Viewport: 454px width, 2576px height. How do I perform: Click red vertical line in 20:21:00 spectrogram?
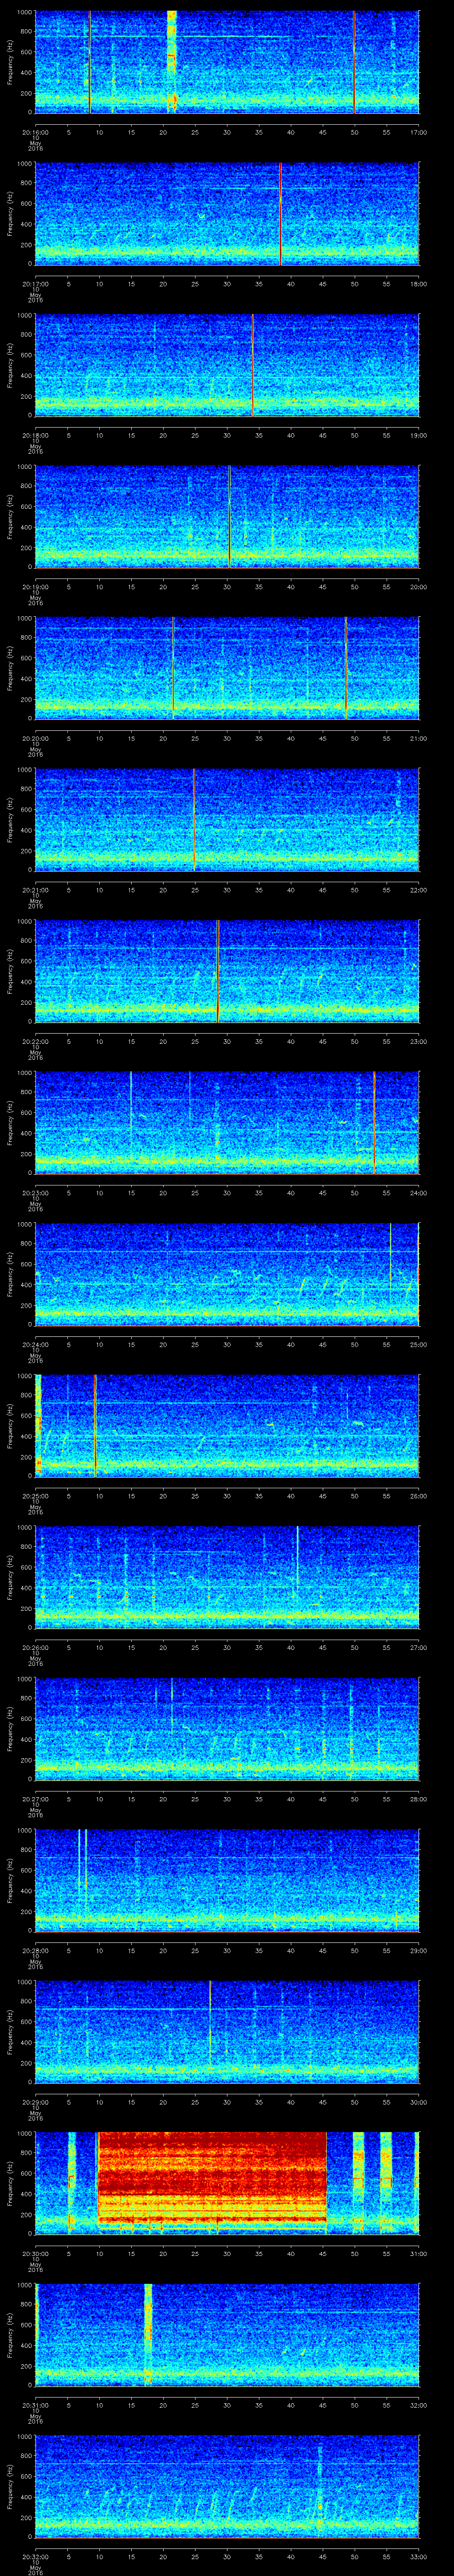coord(194,820)
